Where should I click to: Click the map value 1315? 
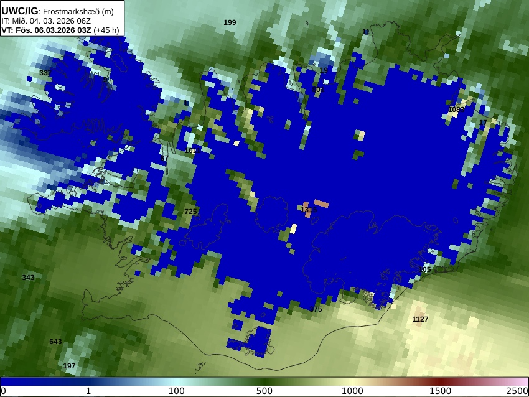309,210
